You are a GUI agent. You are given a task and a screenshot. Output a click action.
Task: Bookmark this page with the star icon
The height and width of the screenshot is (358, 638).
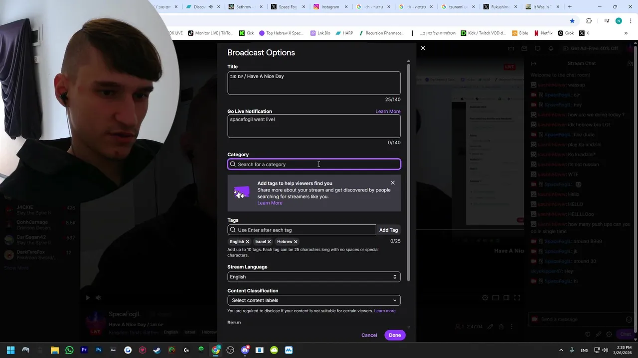tap(572, 21)
